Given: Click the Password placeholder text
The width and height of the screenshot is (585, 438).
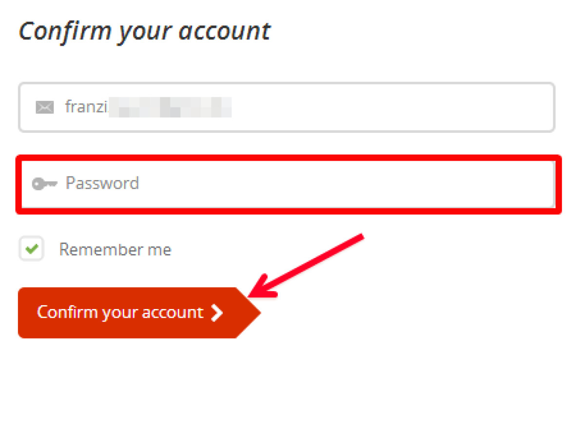Looking at the screenshot, I should point(102,183).
